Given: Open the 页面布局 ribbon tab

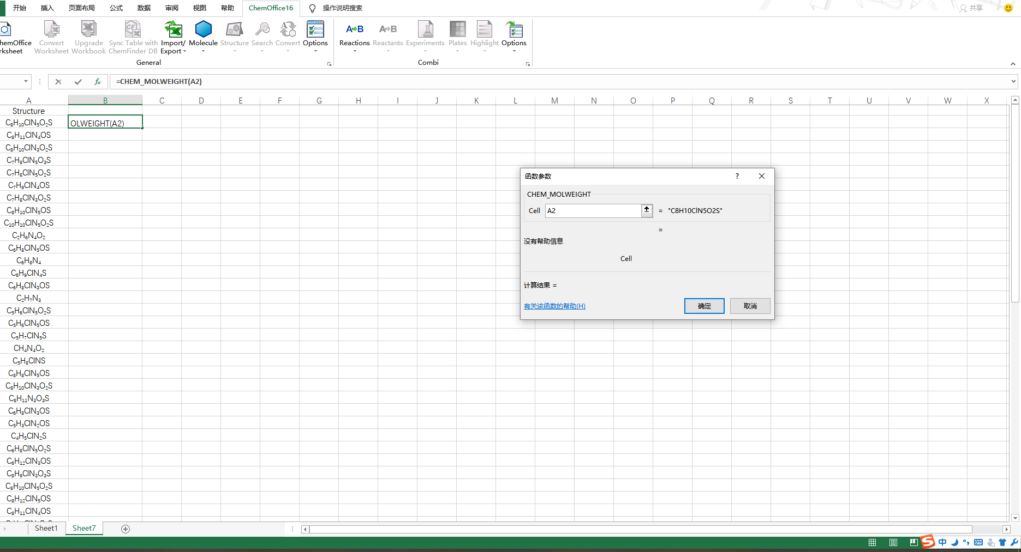Looking at the screenshot, I should (82, 8).
